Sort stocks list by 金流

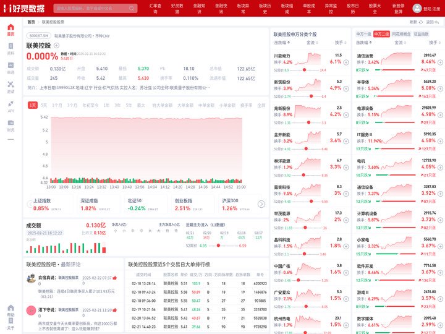(312, 43)
